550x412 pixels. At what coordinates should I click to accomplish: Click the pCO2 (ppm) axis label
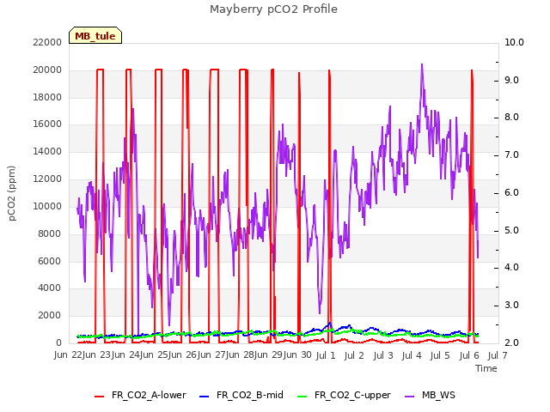tap(12, 193)
